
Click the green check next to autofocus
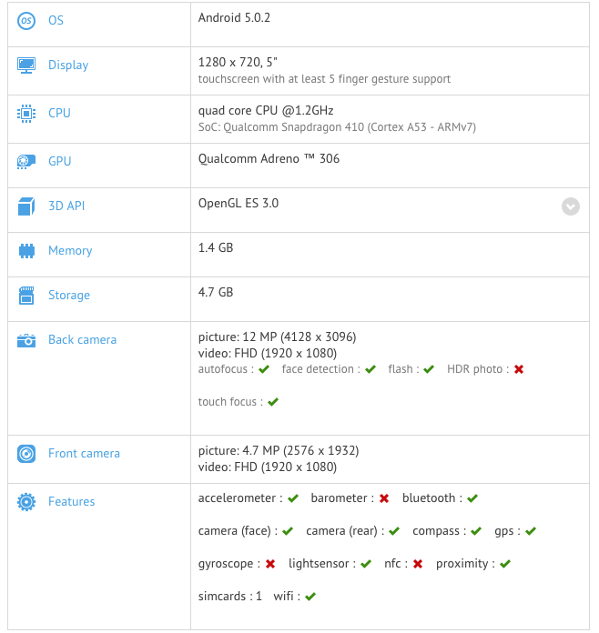pos(264,369)
